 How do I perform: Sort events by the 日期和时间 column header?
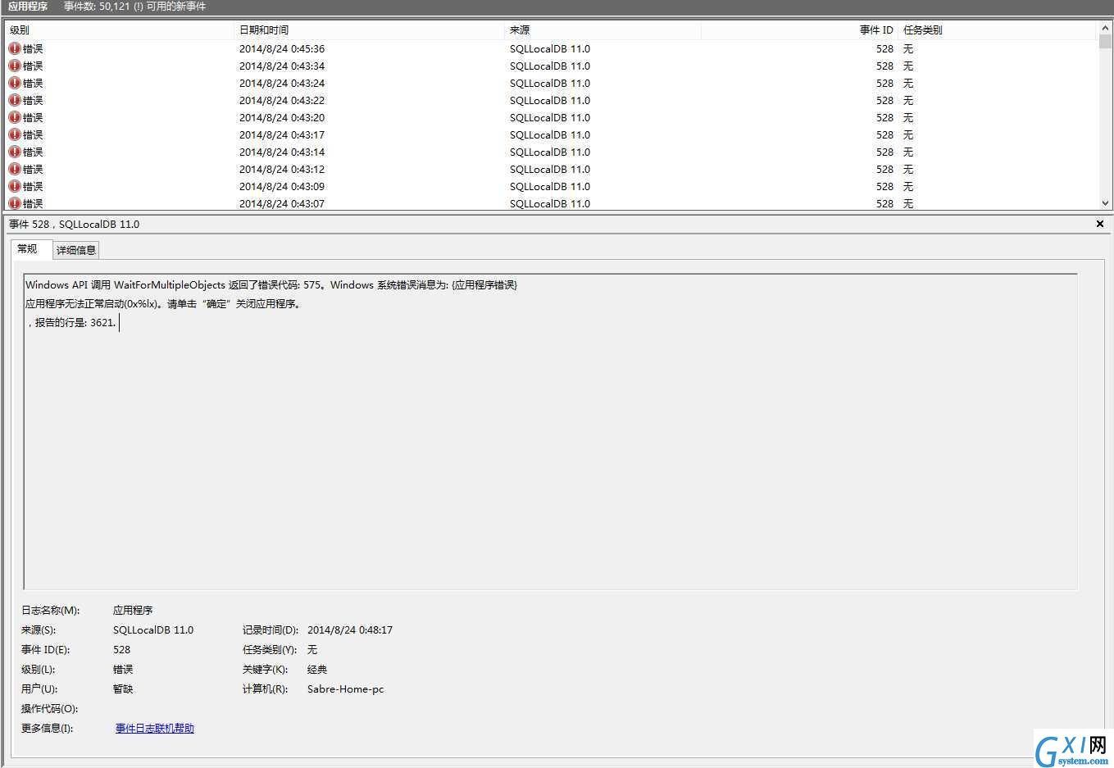[x=370, y=30]
